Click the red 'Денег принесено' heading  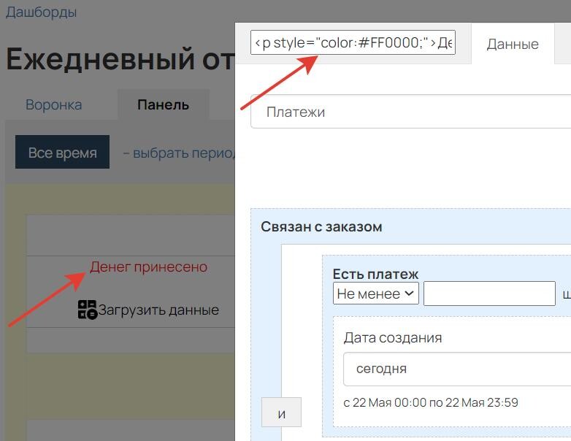point(148,267)
